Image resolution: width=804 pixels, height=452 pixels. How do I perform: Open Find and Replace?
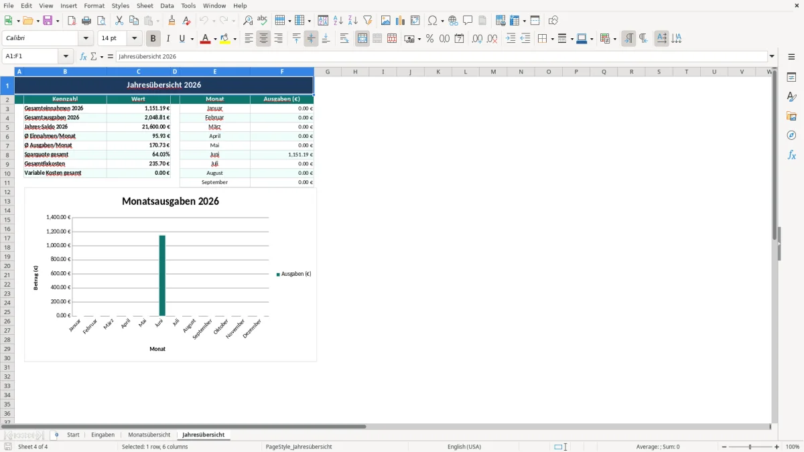248,21
